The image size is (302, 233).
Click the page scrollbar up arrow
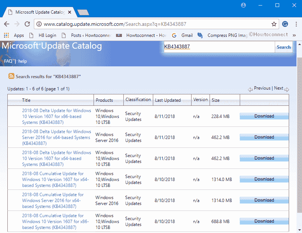coord(299,44)
